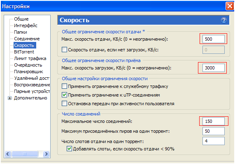Open Лимит трафика settings
The height and width of the screenshot is (164, 235).
click(30, 58)
